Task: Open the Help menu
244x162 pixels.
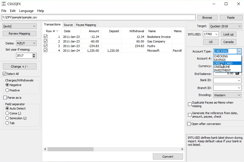Action: 41,11
